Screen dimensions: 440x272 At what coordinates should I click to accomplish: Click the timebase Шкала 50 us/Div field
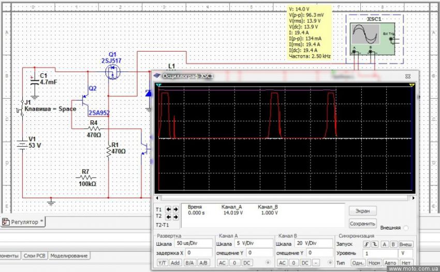(x=193, y=244)
